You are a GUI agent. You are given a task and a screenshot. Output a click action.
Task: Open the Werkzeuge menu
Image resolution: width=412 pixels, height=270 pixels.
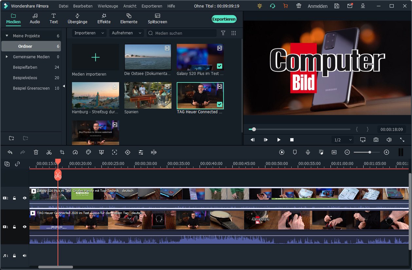pos(108,6)
